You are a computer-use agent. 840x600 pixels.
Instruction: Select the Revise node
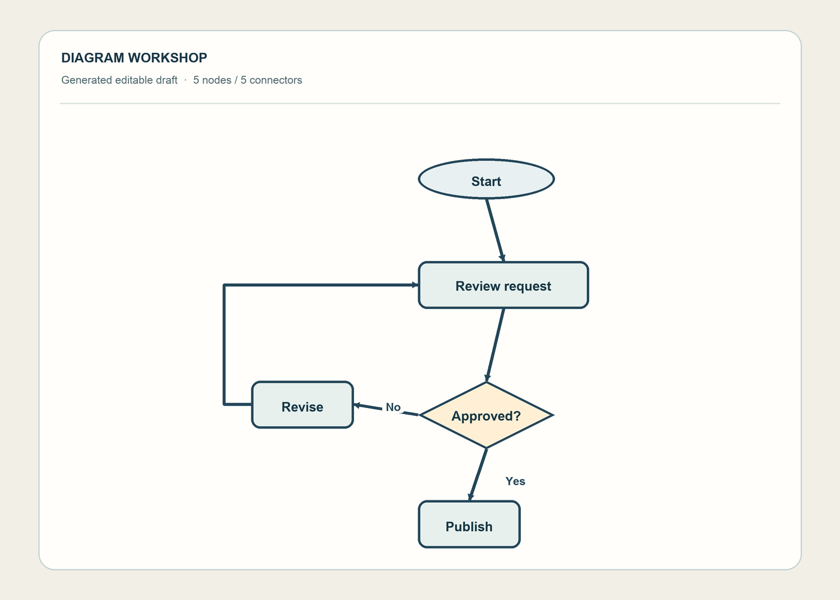pyautogui.click(x=302, y=405)
